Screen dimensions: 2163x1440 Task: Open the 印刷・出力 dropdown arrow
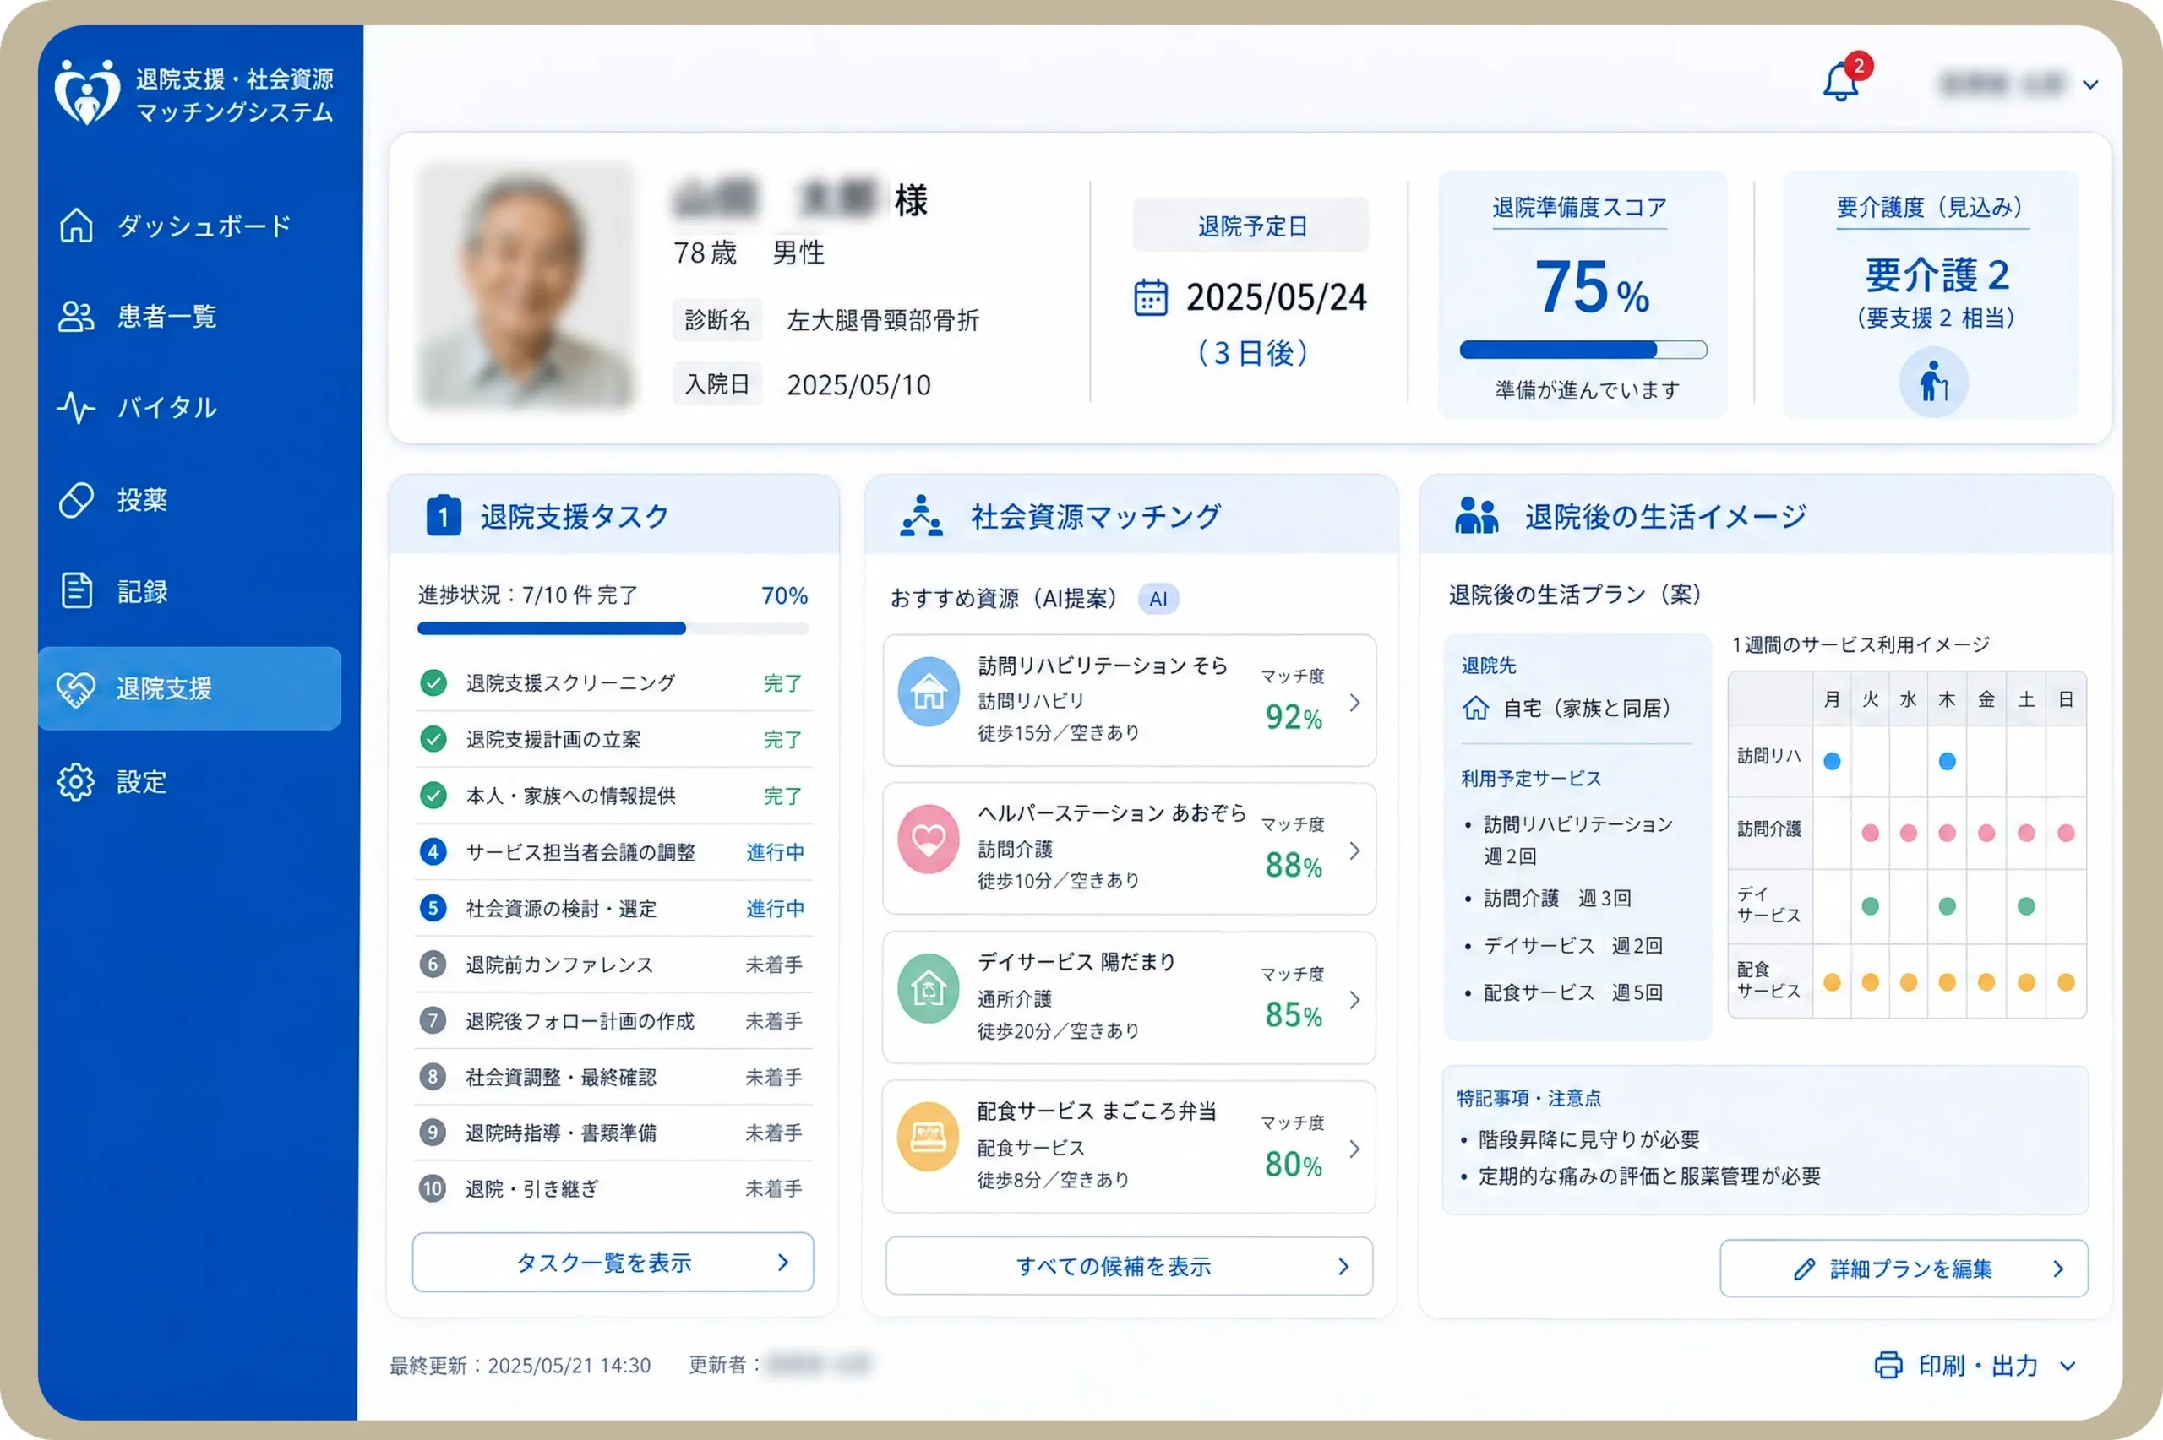click(2068, 1366)
